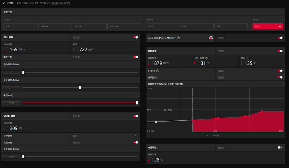This screenshot has width=289, height=168.
Task: Click the GPU clock gauge icon showing 169 MHz
Action: [x=6, y=49]
